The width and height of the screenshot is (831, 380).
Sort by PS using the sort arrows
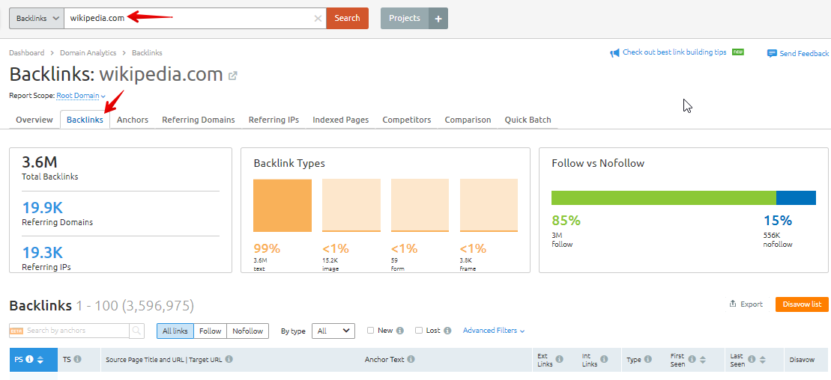point(40,360)
